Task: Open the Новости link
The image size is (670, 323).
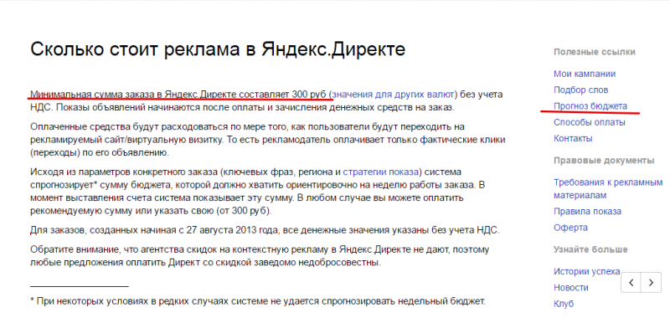Action: (571, 288)
